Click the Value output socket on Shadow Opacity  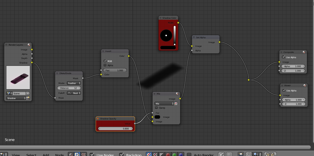point(135,123)
